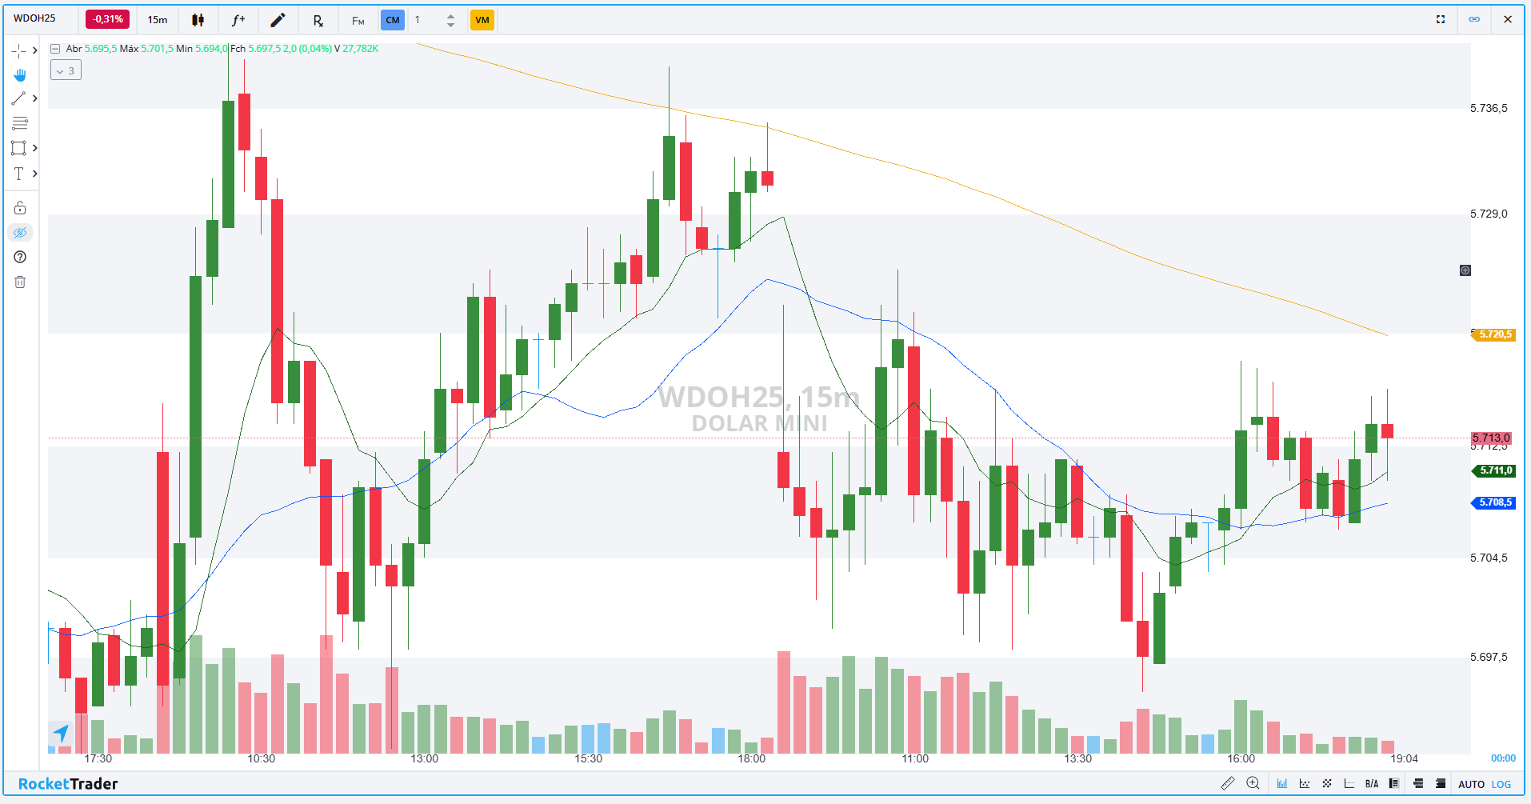Switch price scale to LOG
This screenshot has height=804, width=1531.
[1501, 784]
